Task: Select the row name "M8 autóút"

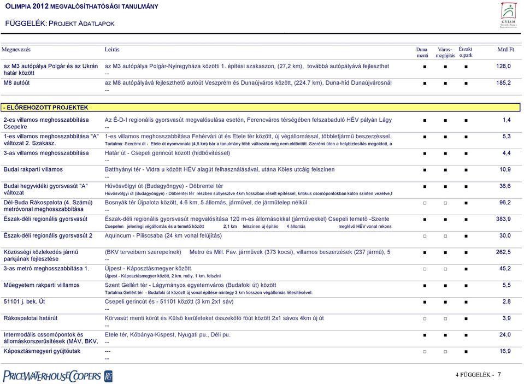Action: click(x=17, y=82)
